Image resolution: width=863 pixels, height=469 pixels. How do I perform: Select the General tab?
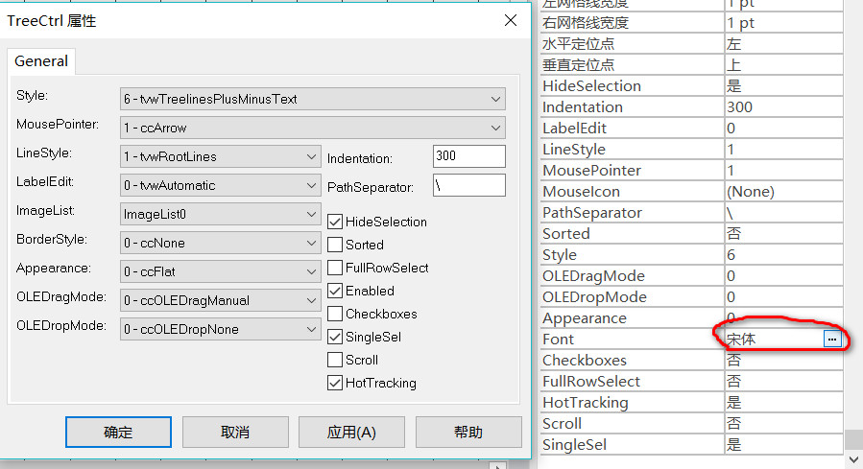coord(41,61)
